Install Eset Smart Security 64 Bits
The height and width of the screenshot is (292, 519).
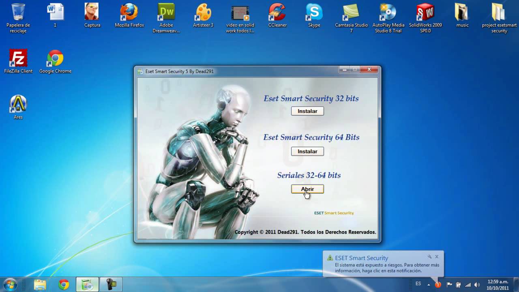(307, 151)
